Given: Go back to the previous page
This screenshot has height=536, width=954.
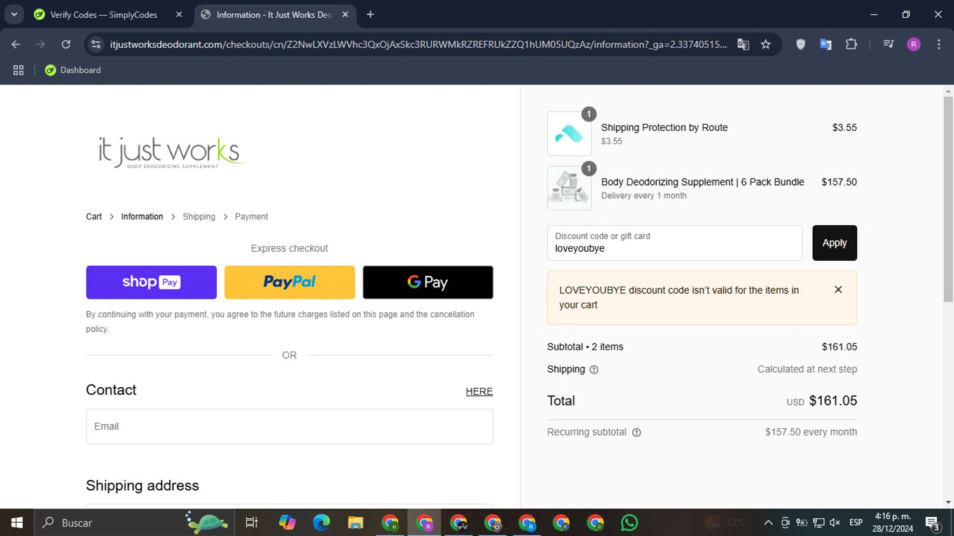Looking at the screenshot, I should tap(16, 45).
